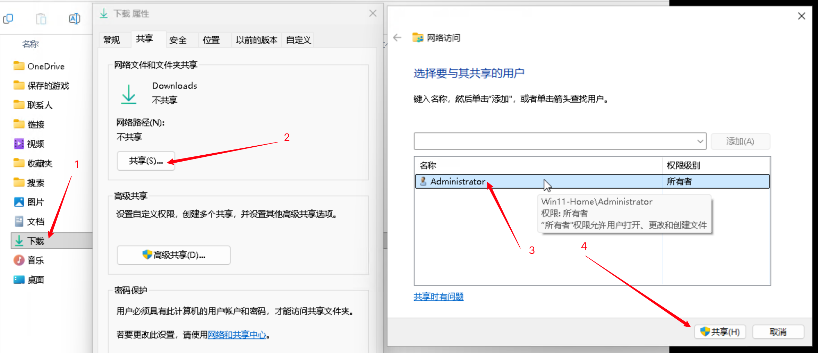This screenshot has width=818, height=353.
Task: Click the rename icon in Explorer toolbar
Action: [x=74, y=19]
